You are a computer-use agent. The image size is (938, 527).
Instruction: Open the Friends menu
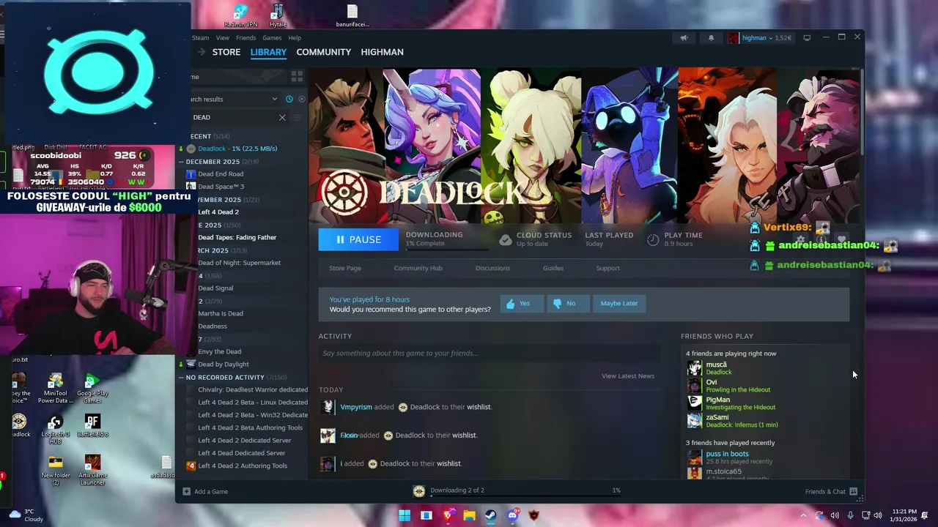[x=246, y=38]
